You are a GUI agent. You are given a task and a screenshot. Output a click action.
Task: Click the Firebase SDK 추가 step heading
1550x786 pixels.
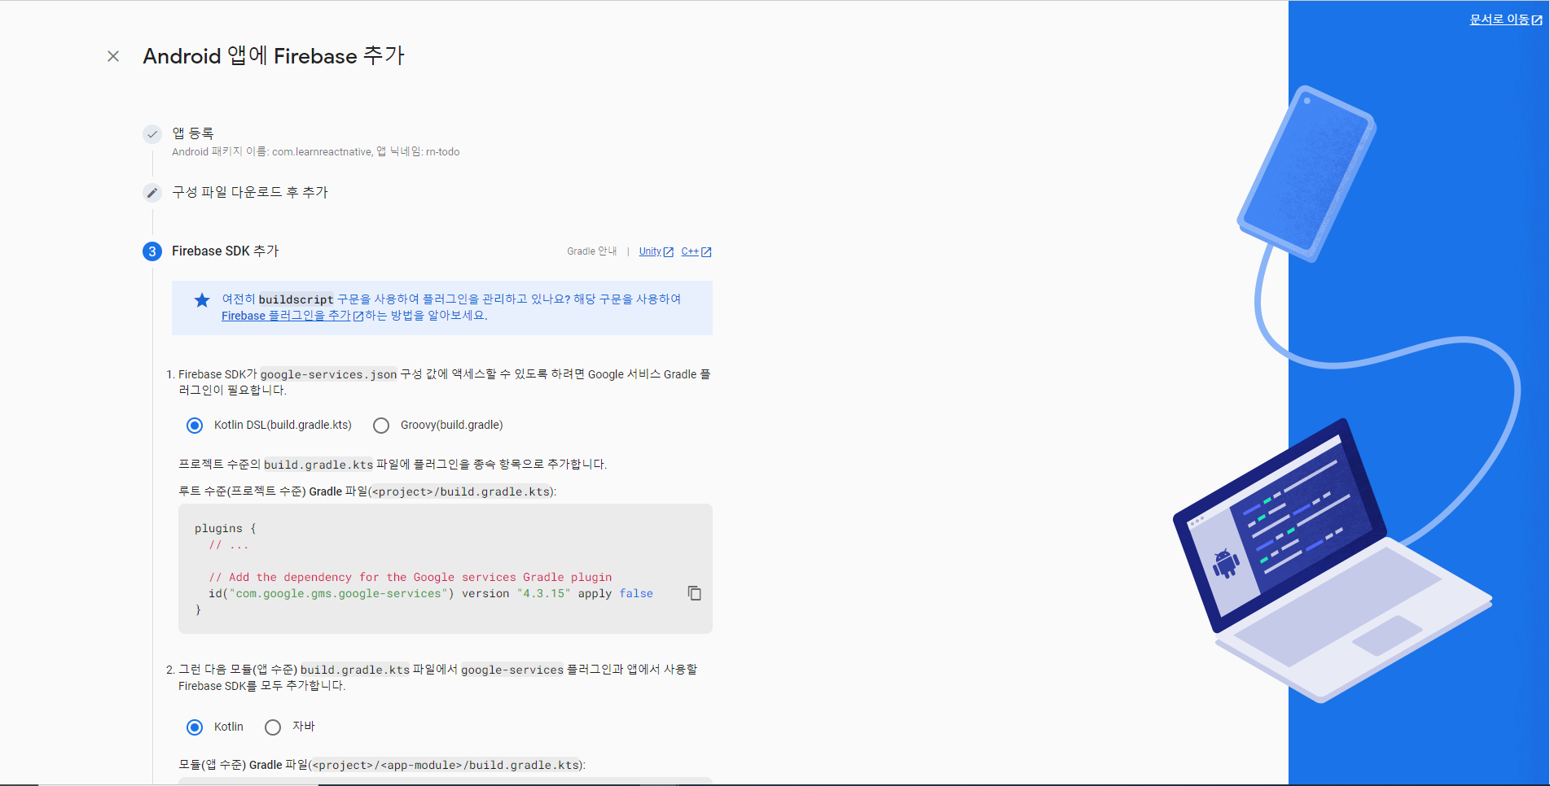[x=226, y=251]
